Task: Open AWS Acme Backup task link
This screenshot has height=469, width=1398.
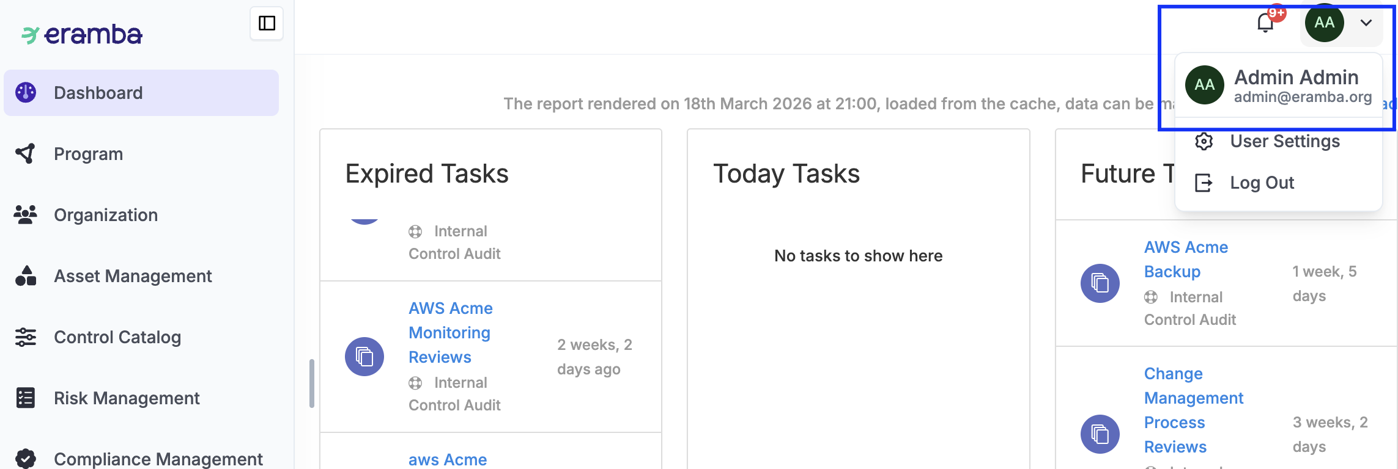Action: point(1185,259)
